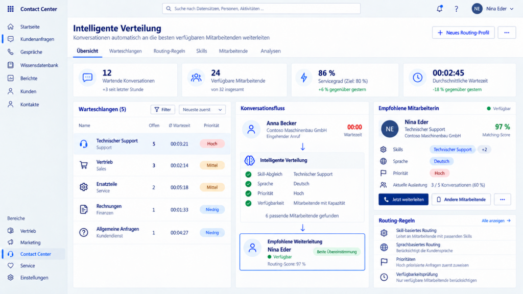
Task: Click the Verfügbarkeit green check
Action: 249,203
